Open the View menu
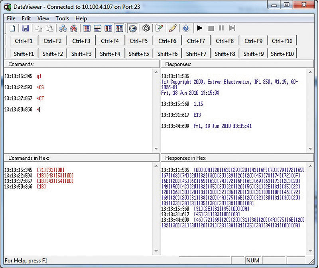Image resolution: width=319 pixels, height=268 pixels. click(x=43, y=18)
